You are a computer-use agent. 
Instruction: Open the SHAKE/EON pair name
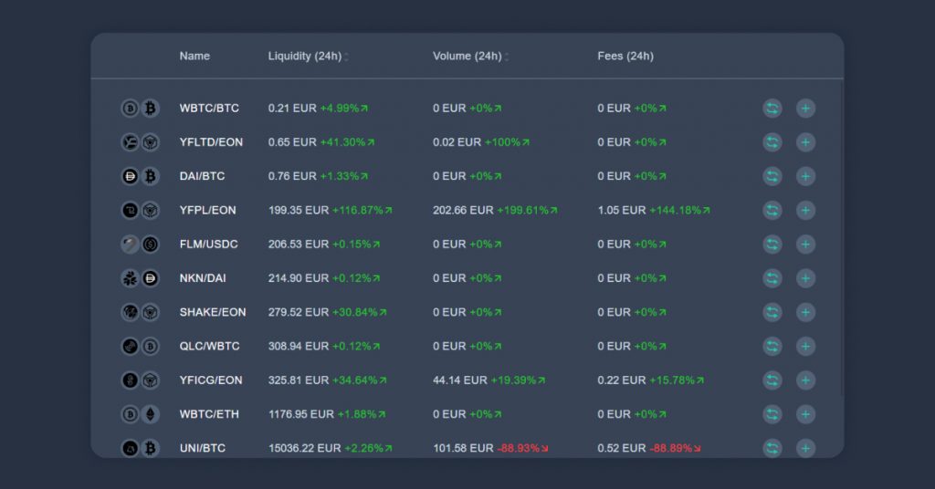(x=213, y=312)
